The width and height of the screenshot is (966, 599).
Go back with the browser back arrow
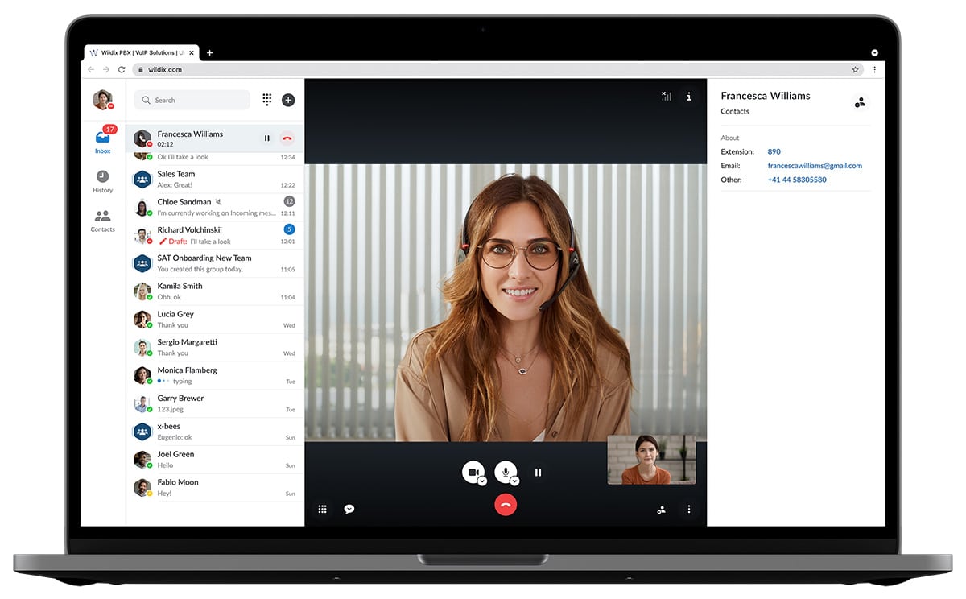tap(91, 70)
